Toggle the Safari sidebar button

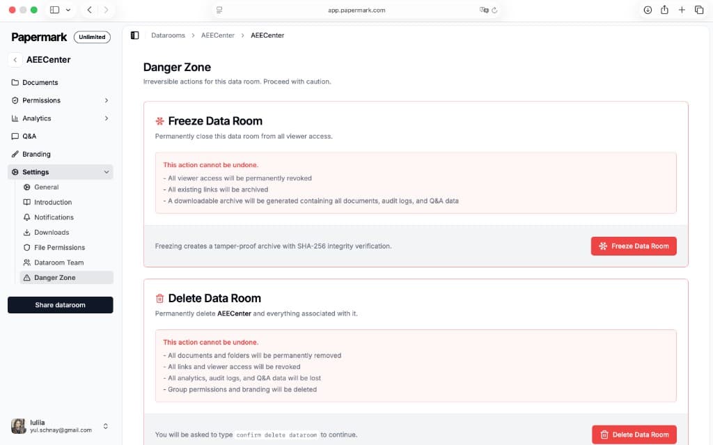click(x=54, y=10)
